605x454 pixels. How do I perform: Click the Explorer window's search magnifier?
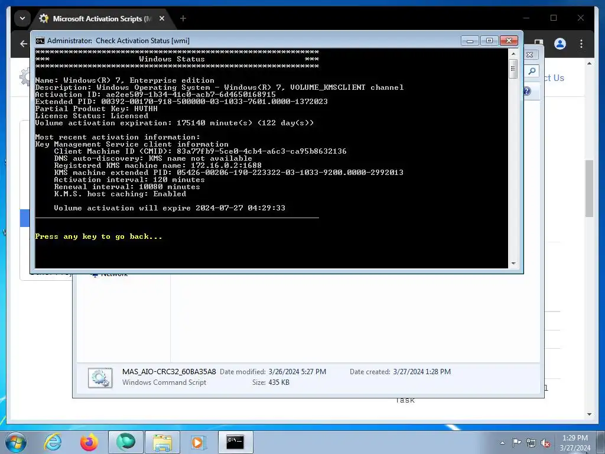(x=532, y=71)
